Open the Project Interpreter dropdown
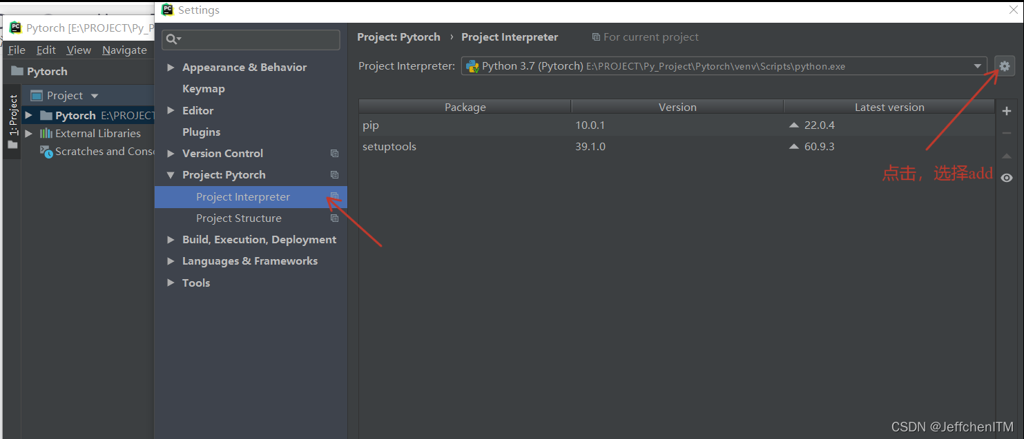This screenshot has height=439, width=1024. pos(978,65)
